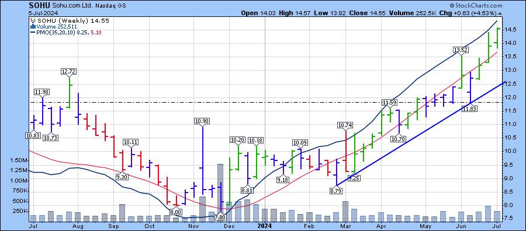This screenshot has height=231, width=526.
Task: Click the 10.74 high price label
Action: (345, 125)
